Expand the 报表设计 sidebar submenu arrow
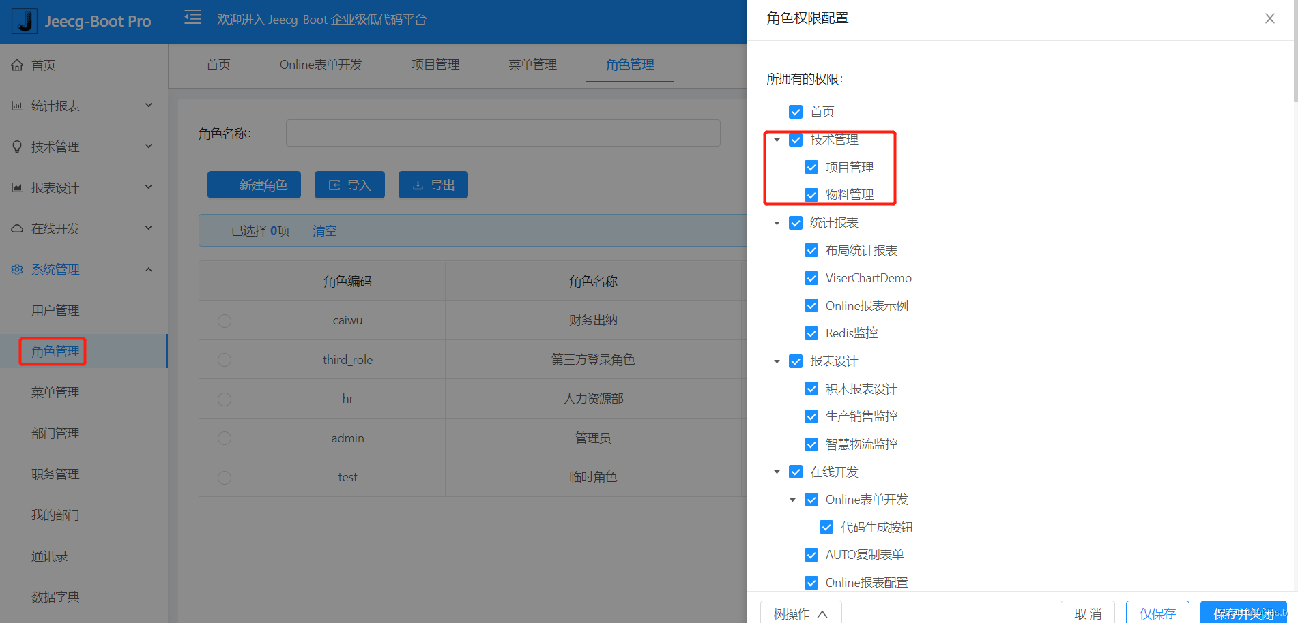The height and width of the screenshot is (623, 1298). (x=149, y=187)
